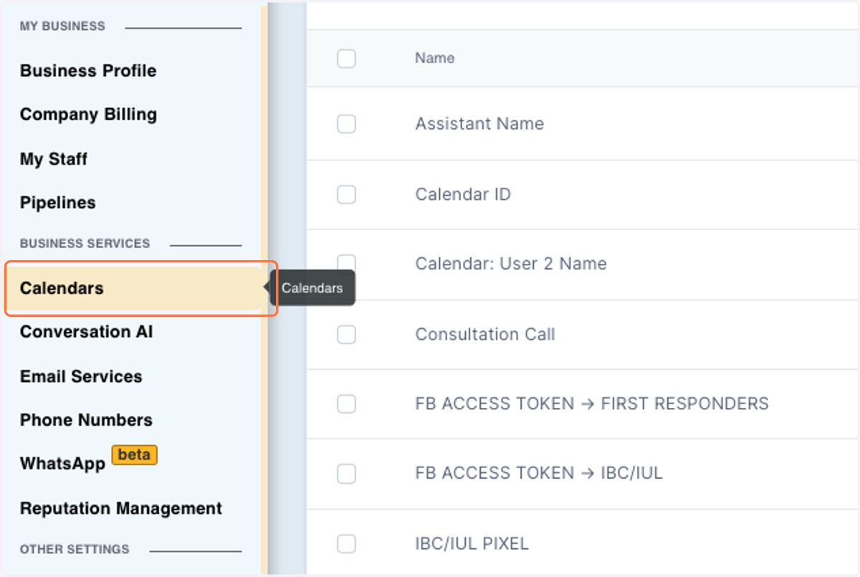The image size is (860, 577).
Task: Click Calendars menu item
Action: click(x=133, y=288)
